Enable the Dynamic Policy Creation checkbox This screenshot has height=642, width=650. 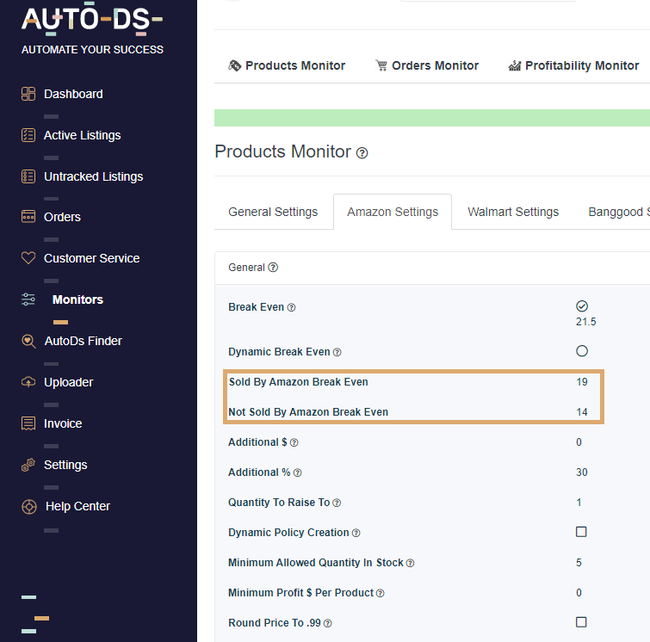581,532
